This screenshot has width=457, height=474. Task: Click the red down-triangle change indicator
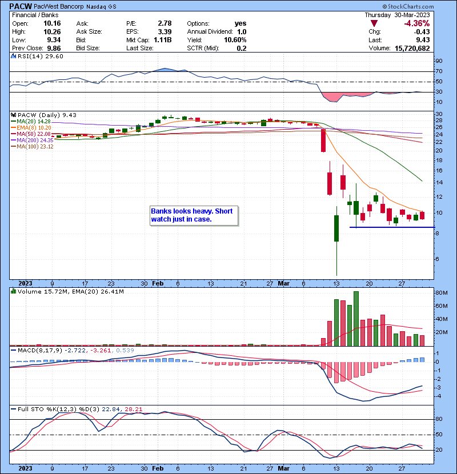pos(374,23)
